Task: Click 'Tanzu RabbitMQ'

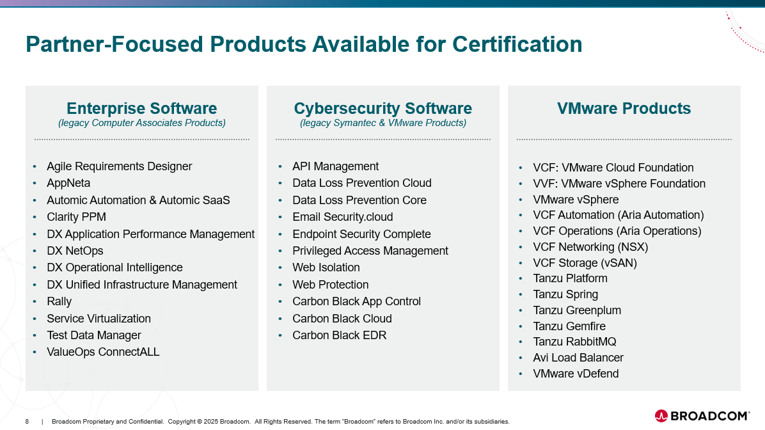Action: (575, 342)
